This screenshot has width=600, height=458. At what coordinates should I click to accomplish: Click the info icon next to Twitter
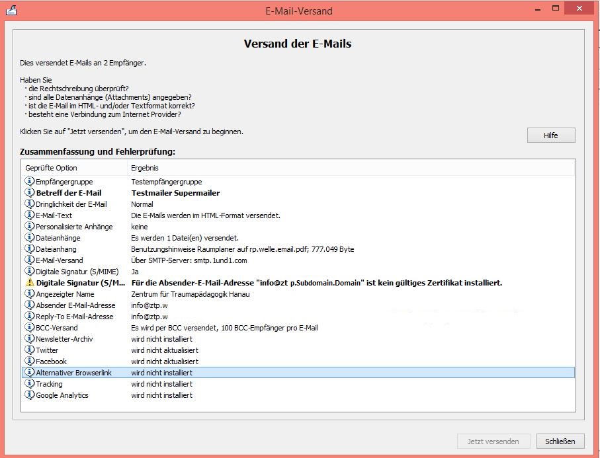click(30, 350)
